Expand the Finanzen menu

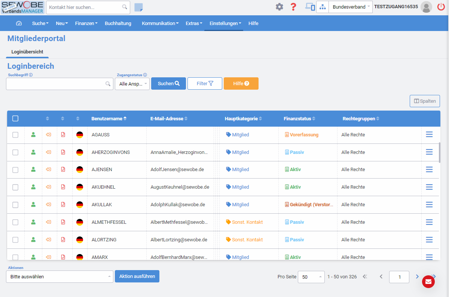(x=86, y=23)
